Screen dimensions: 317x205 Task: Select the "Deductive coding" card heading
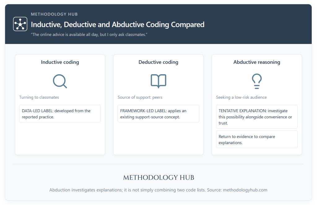coord(158,62)
